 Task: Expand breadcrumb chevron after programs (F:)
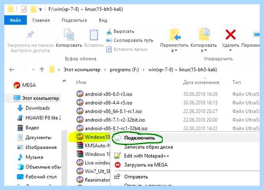coord(143,70)
